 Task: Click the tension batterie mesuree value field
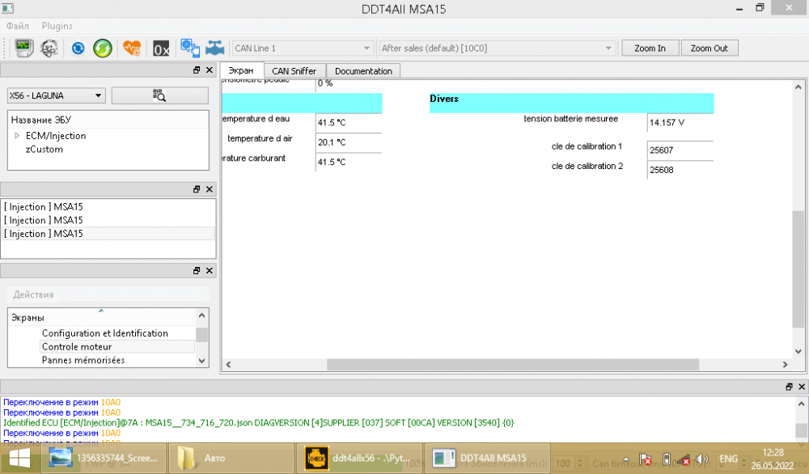point(680,123)
